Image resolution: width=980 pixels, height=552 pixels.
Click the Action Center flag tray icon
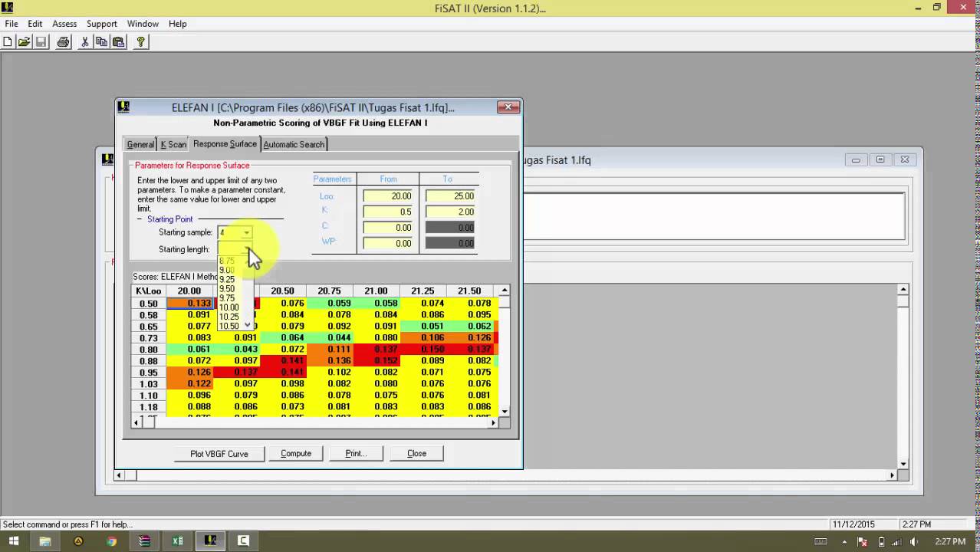click(x=862, y=541)
